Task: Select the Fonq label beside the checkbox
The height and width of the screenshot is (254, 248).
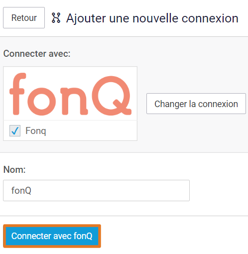Action: click(x=36, y=131)
